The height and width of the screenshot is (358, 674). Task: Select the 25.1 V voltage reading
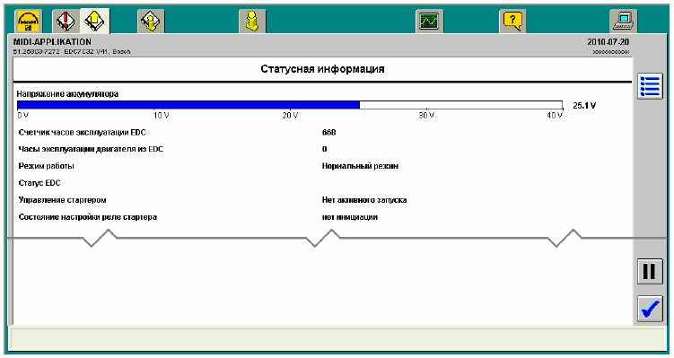584,106
